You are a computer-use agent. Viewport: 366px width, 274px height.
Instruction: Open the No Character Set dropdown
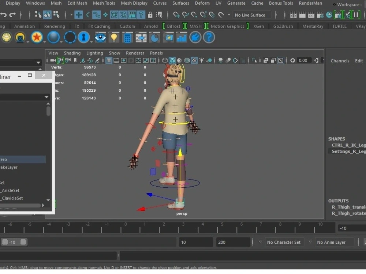point(284,242)
